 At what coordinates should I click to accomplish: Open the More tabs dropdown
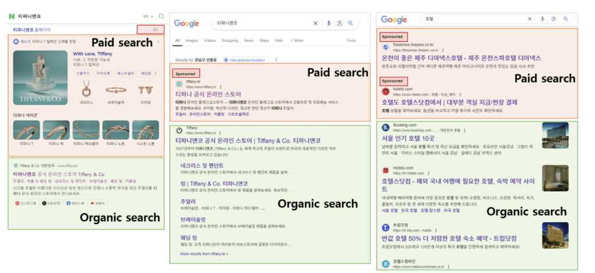[297, 40]
